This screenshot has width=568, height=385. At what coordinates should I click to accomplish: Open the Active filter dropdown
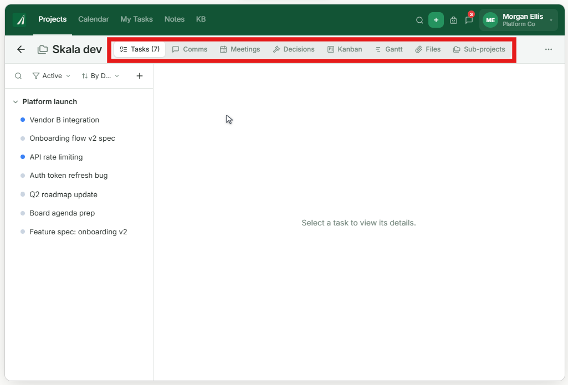(51, 76)
